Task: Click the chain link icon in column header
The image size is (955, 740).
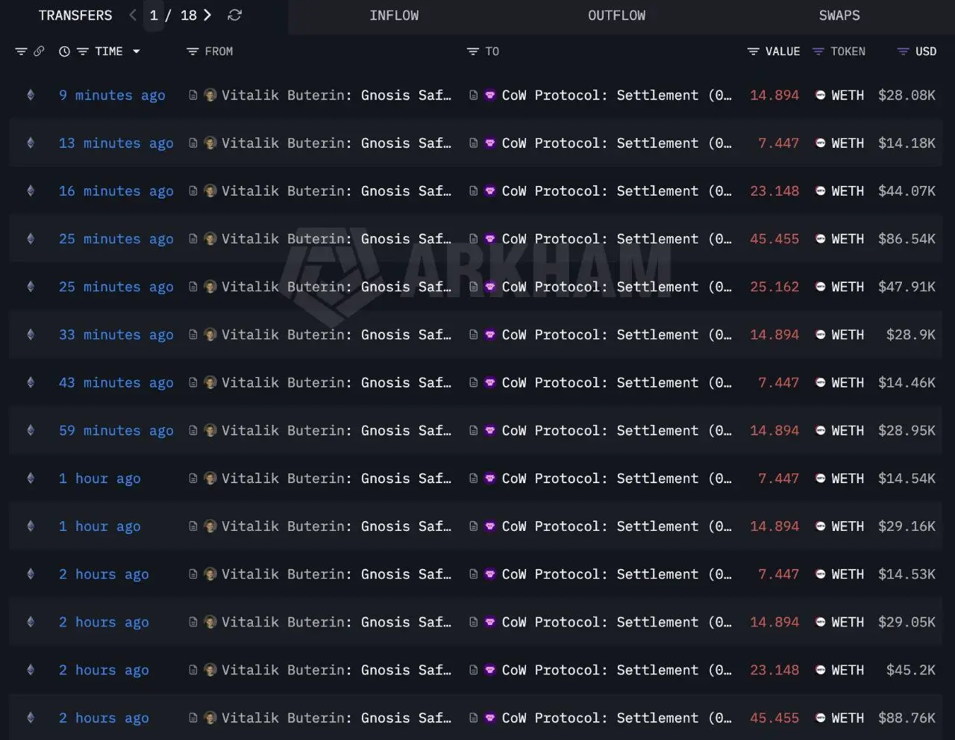Action: (39, 52)
